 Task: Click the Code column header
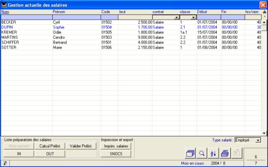point(105,12)
